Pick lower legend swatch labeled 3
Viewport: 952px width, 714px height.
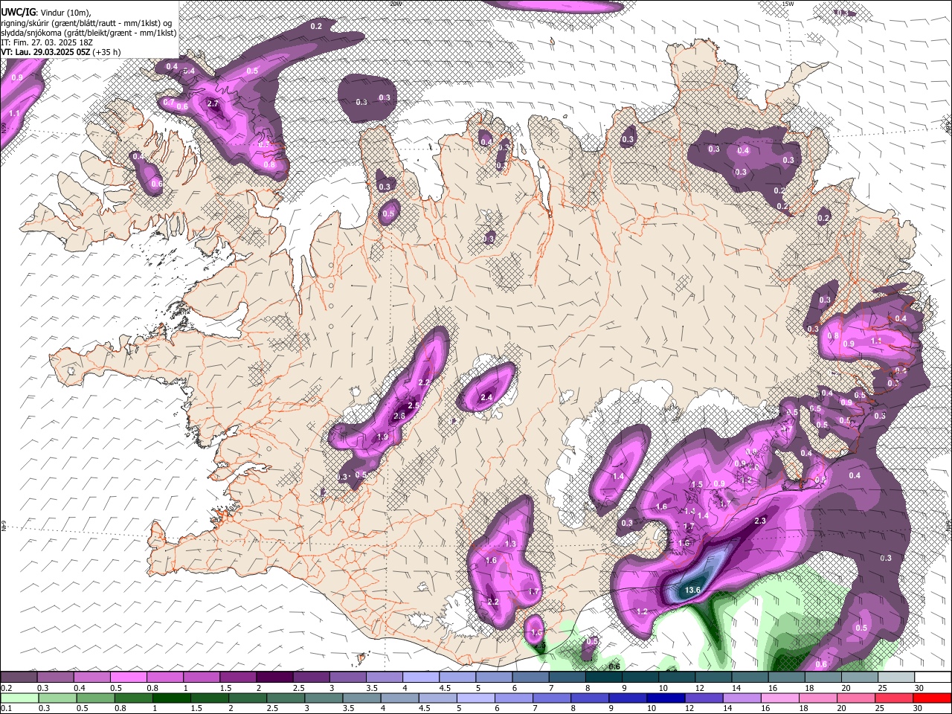[323, 698]
